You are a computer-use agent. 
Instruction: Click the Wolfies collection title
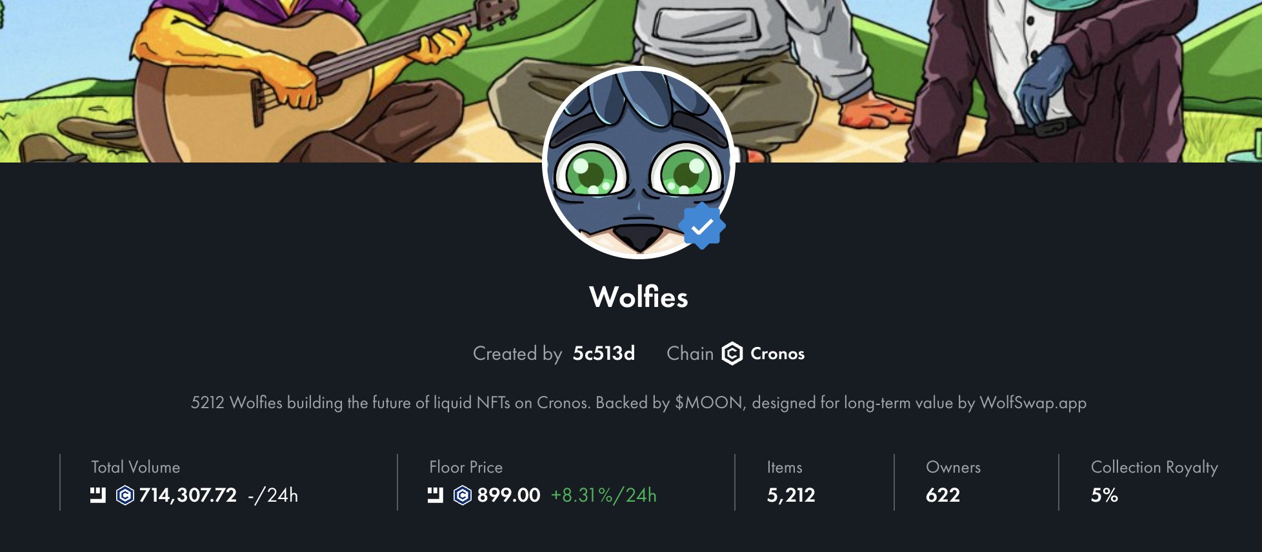click(639, 297)
